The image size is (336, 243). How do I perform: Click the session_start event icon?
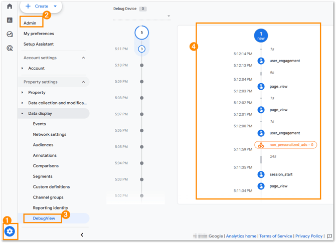261,174
